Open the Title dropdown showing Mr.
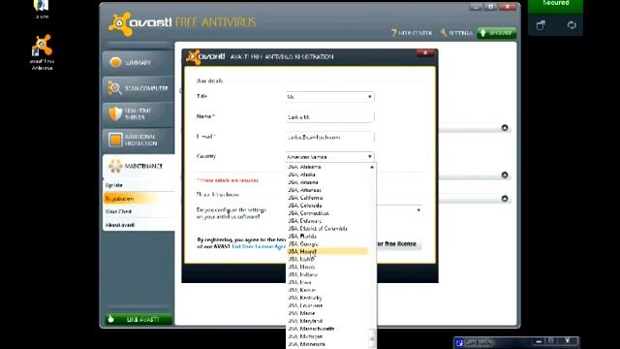Screen dimensions: 620x349 (x=329, y=97)
